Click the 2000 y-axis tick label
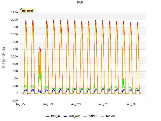Image resolution: width=161 pixels, height=121 pixels. (15, 20)
